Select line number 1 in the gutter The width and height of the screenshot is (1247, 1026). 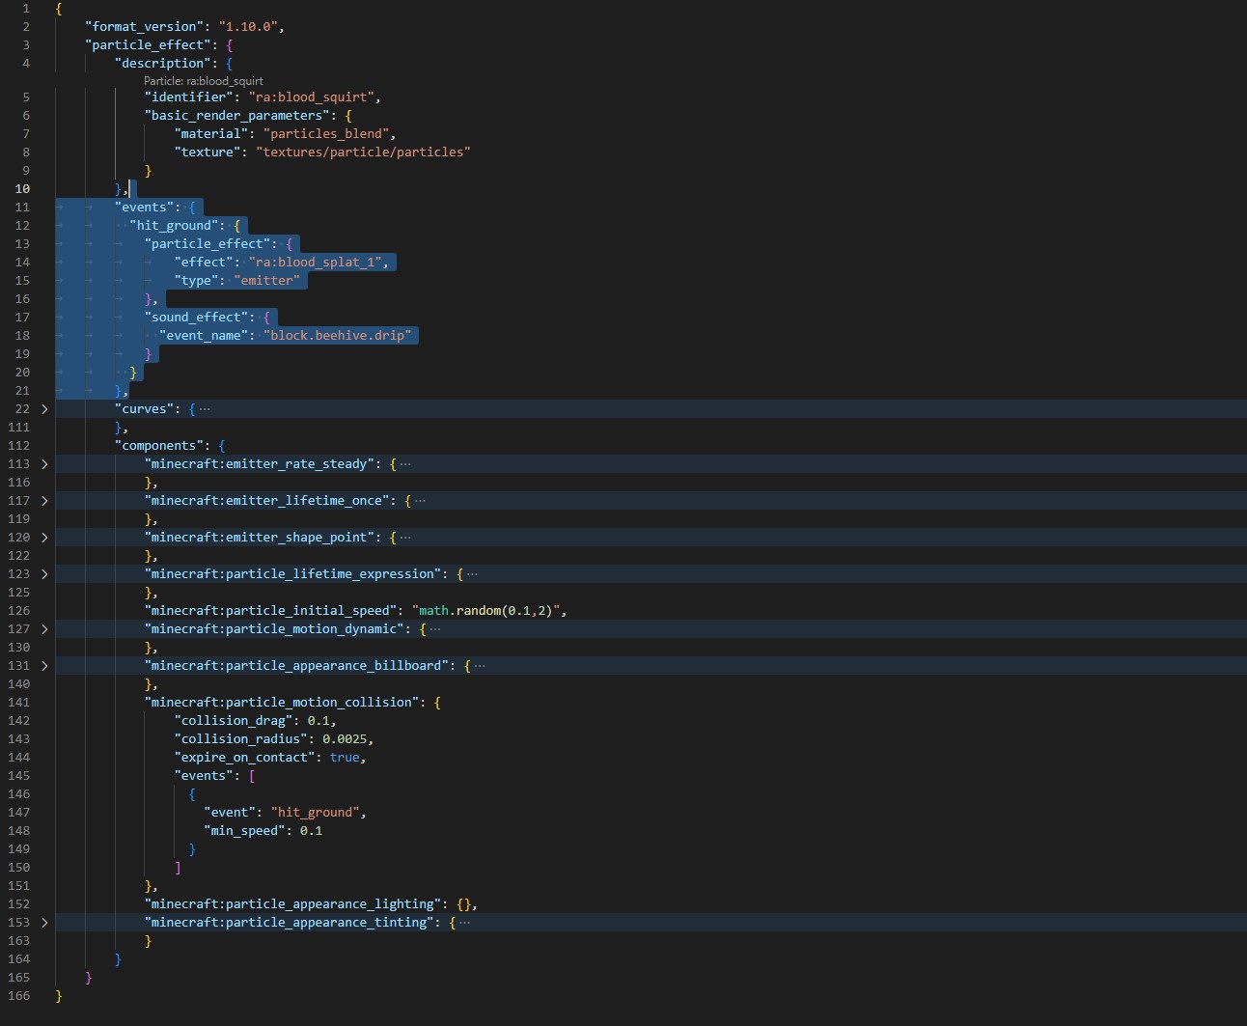[26, 9]
